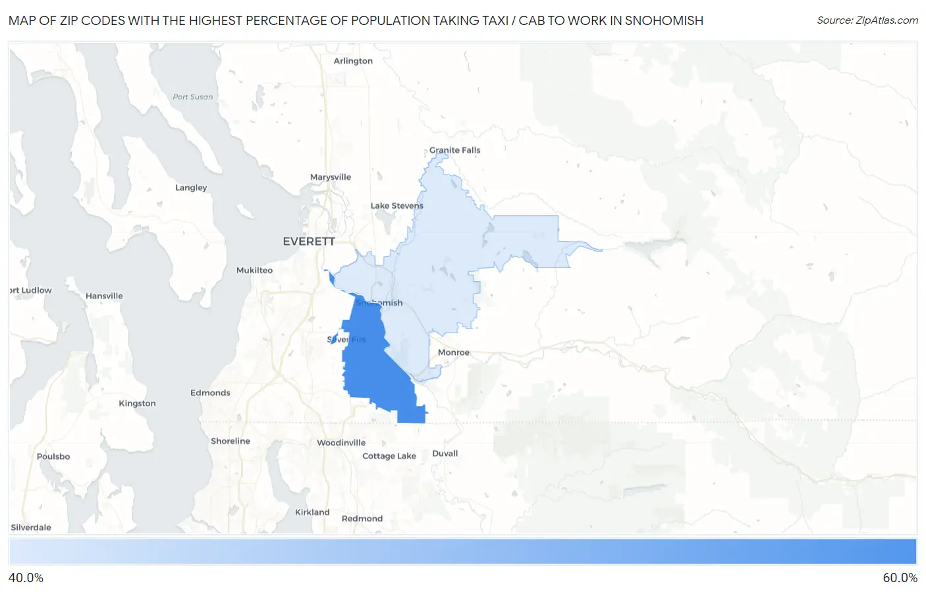926x592 pixels.
Task: Click the Lake Stevens label
Action: point(397,205)
